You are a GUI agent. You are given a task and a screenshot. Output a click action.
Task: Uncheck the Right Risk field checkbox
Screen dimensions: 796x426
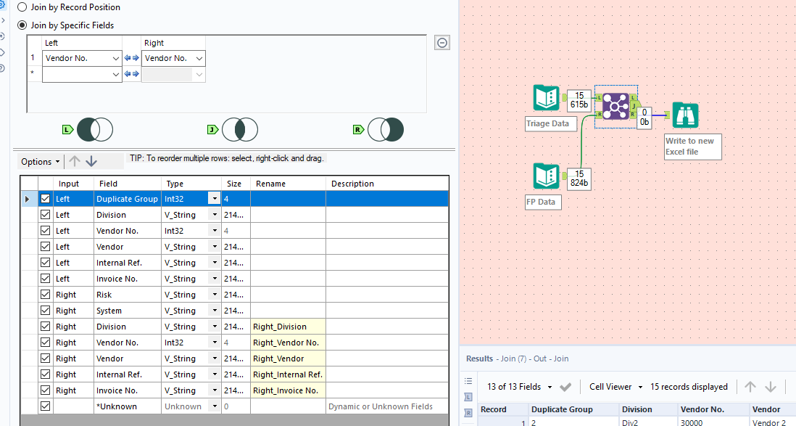(46, 295)
